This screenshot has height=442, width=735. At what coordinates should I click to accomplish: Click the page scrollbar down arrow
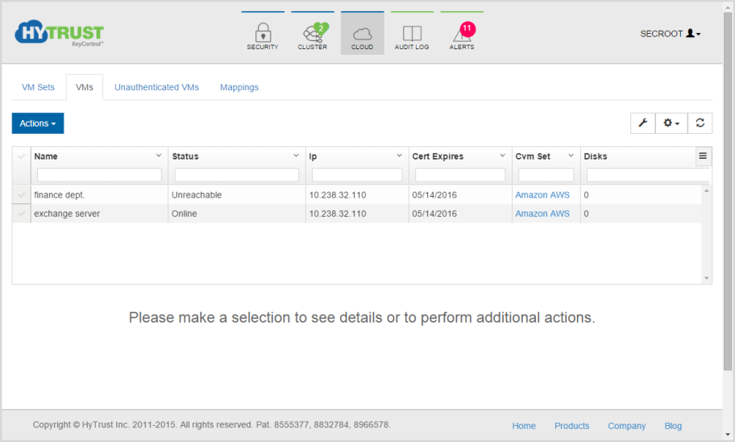728,435
